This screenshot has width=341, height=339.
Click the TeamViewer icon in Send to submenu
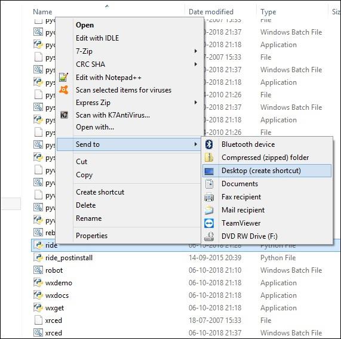pos(209,223)
